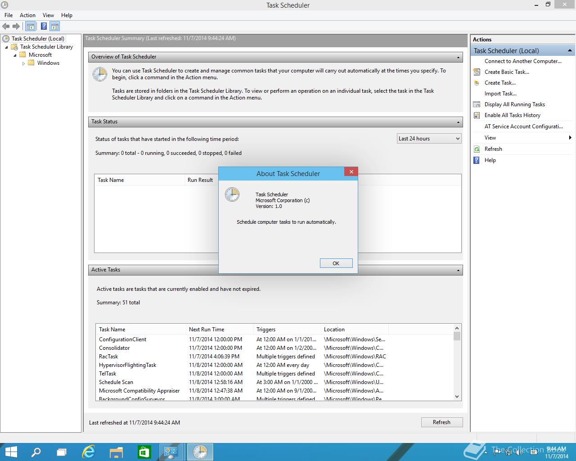The height and width of the screenshot is (461, 576).
Task: Open AT Service Account Configuration
Action: 523,127
